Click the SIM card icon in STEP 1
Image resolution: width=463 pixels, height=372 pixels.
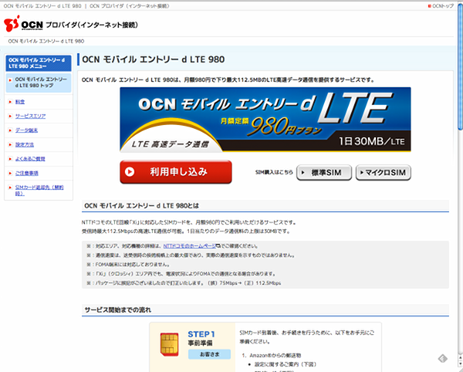(169, 344)
